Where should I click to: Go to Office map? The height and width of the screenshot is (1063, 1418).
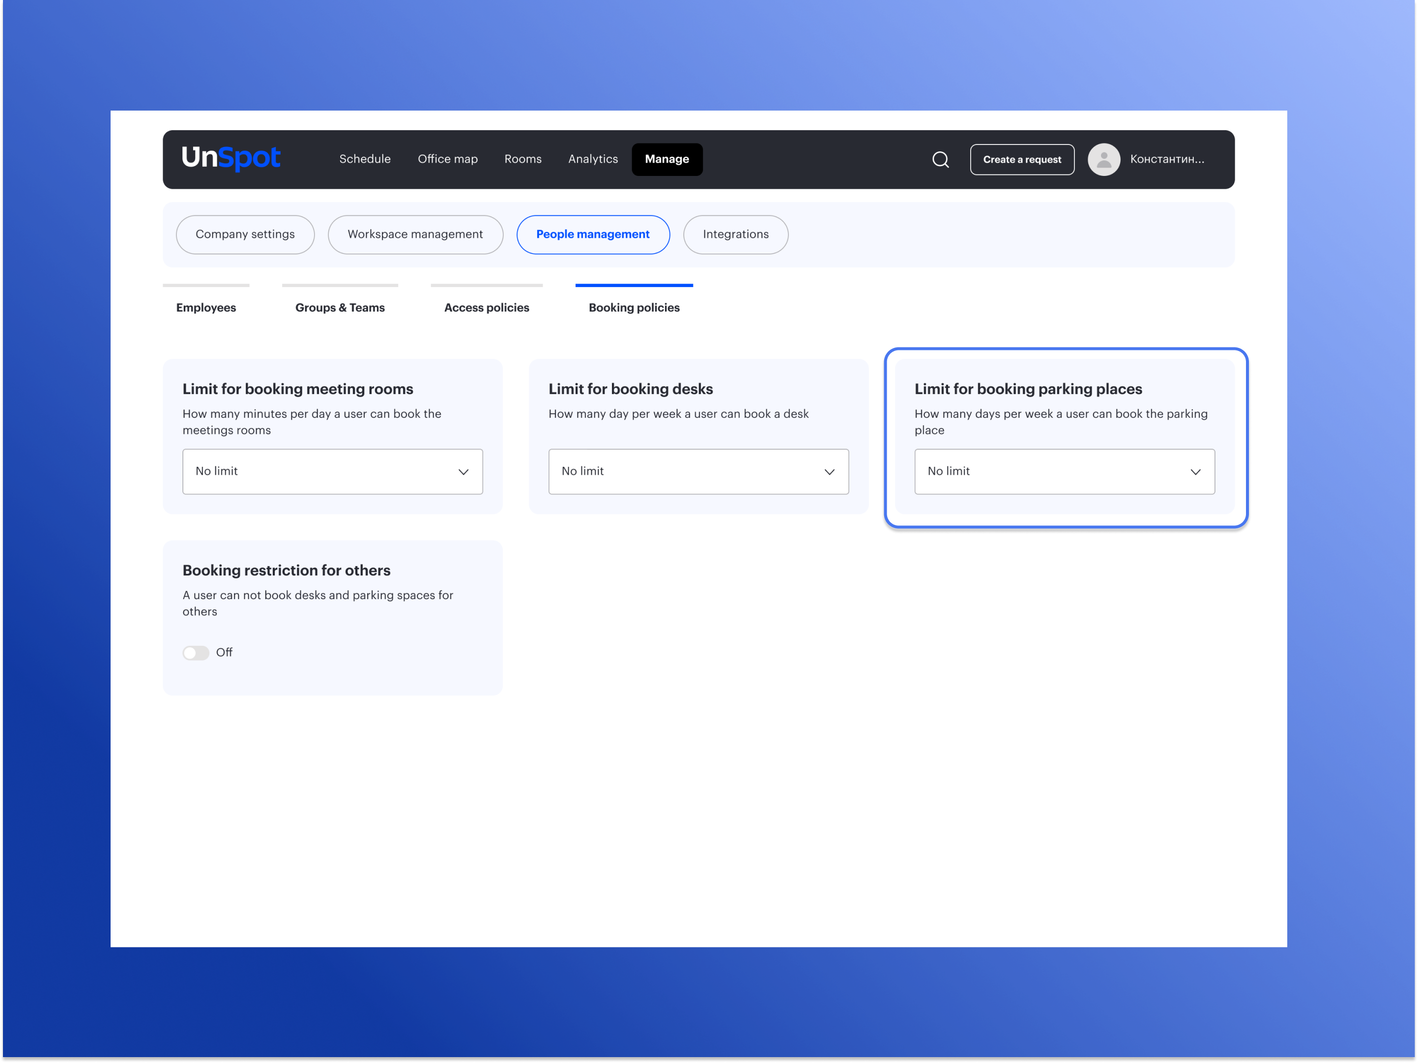point(447,159)
